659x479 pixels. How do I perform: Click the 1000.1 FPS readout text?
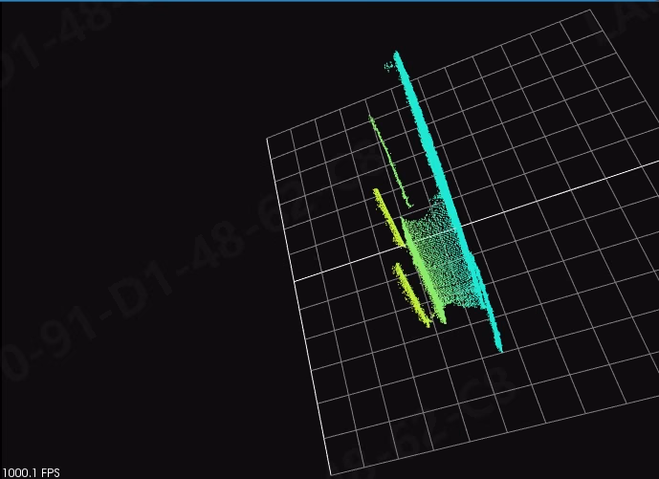[31, 473]
